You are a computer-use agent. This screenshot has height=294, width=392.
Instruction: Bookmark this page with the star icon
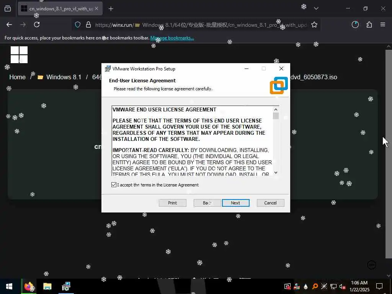tap(314, 24)
